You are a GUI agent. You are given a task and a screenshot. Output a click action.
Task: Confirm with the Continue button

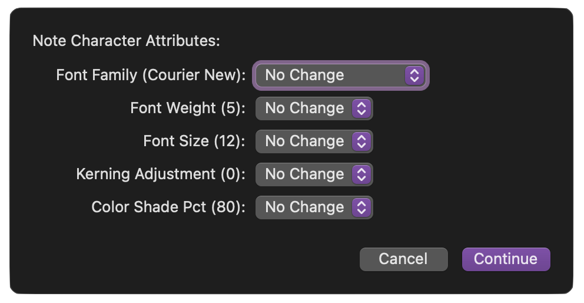[506, 259]
